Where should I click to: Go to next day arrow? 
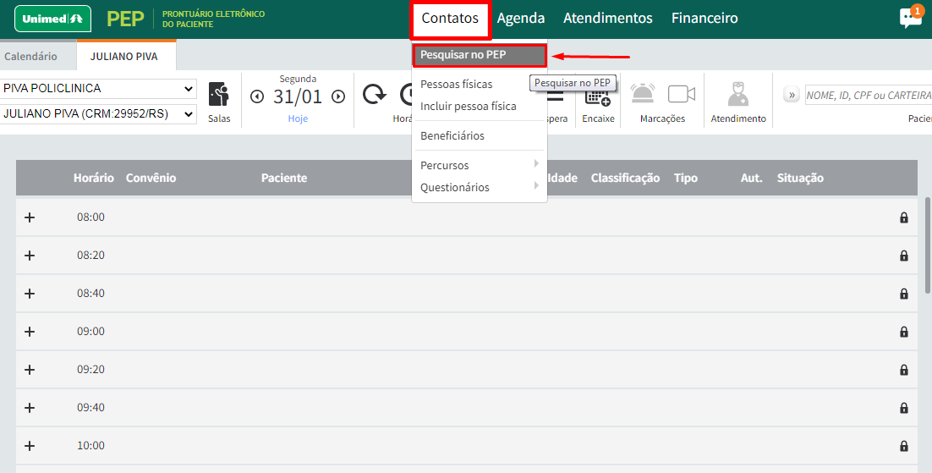338,96
